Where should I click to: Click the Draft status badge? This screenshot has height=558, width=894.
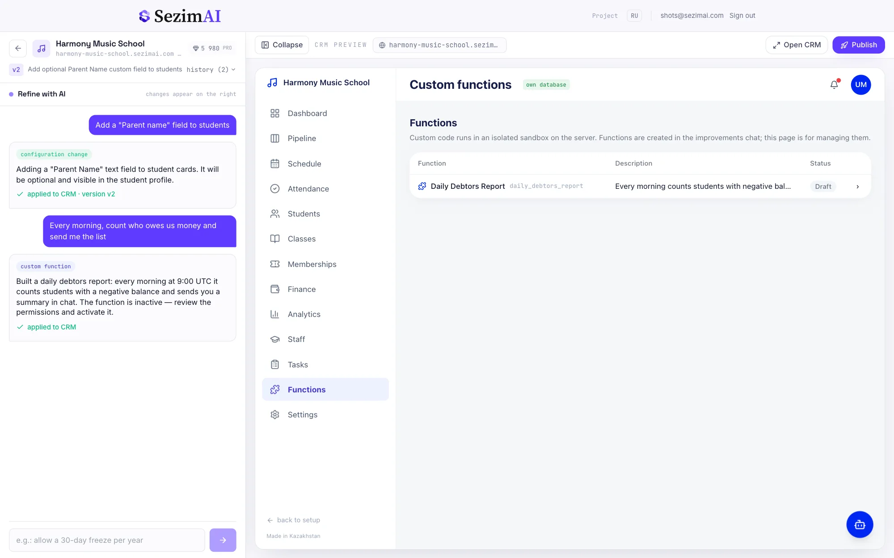coord(823,187)
